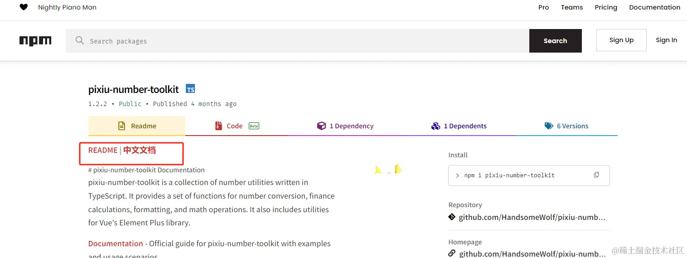This screenshot has height=258, width=687.
Task: Open the 1 Dependency tab
Action: tap(345, 126)
